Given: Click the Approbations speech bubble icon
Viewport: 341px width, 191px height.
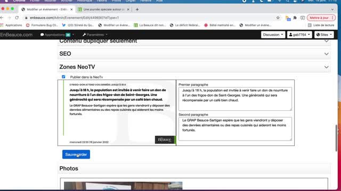Looking at the screenshot, I should [42, 34].
